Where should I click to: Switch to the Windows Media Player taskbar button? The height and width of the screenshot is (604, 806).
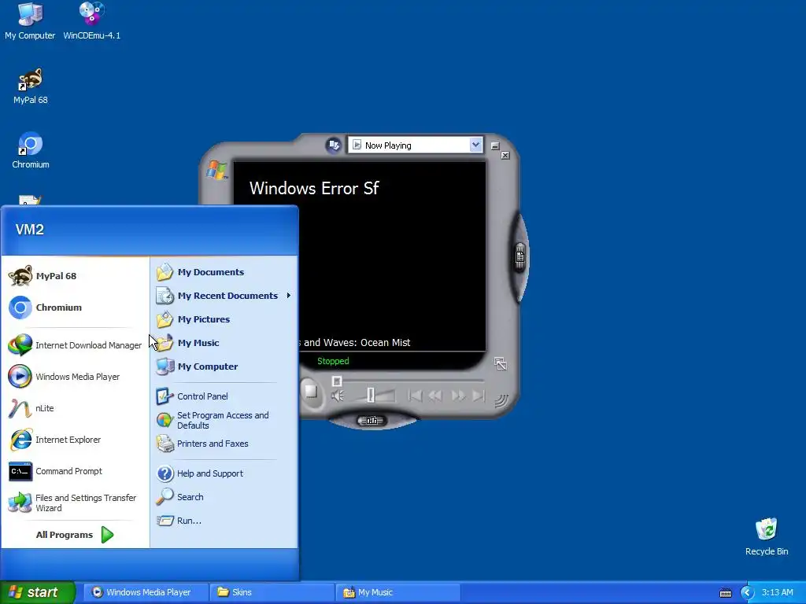146,592
